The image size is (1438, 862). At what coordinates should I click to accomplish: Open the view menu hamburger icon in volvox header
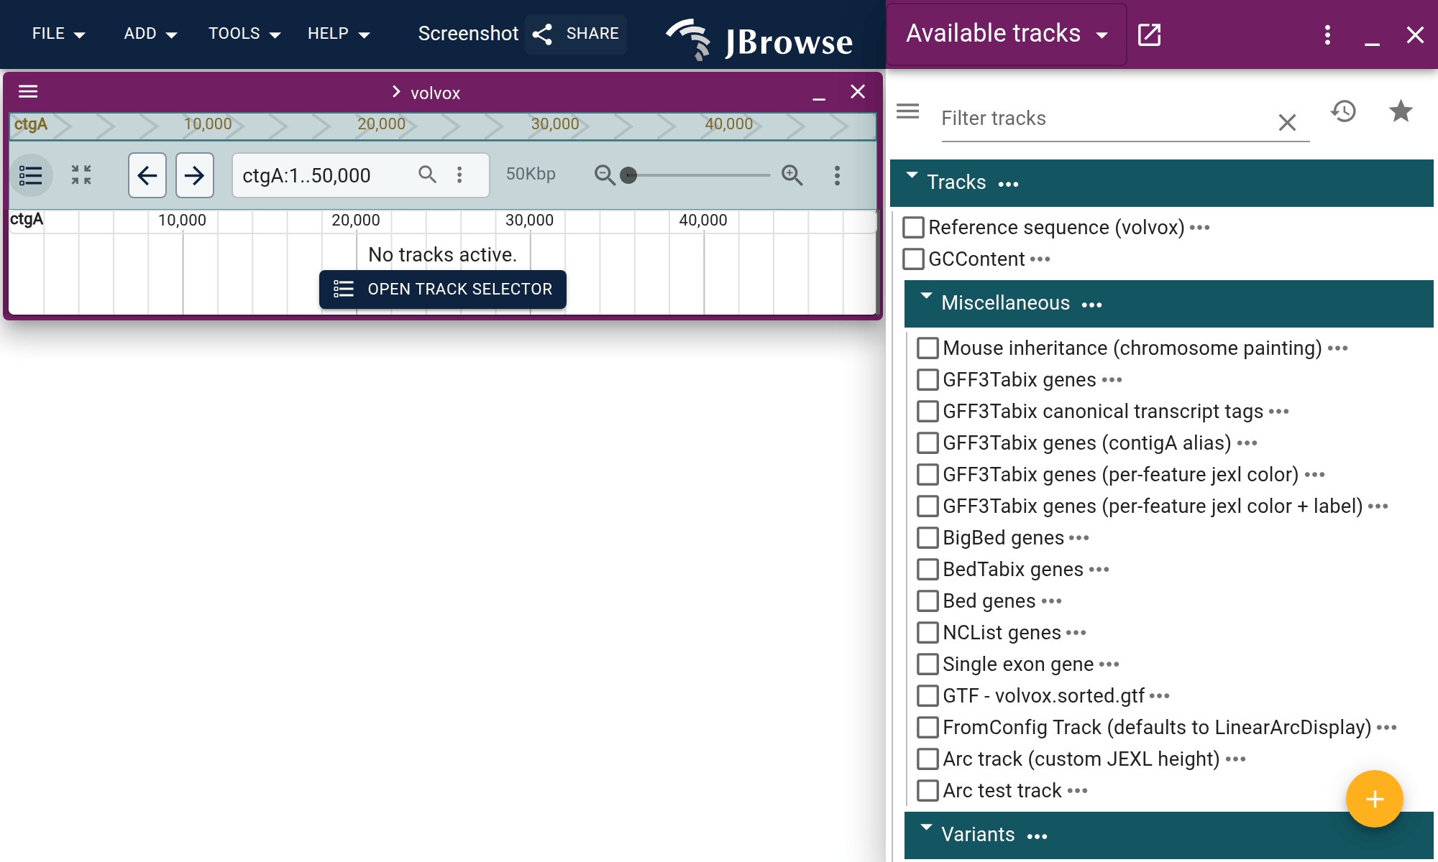[28, 91]
